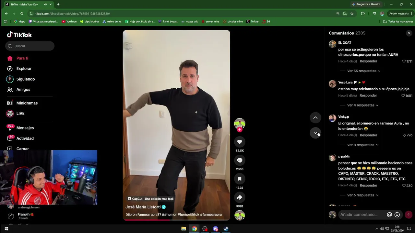Skip to the next video with down arrow
Viewport: 415px width, 233px height.
click(315, 133)
